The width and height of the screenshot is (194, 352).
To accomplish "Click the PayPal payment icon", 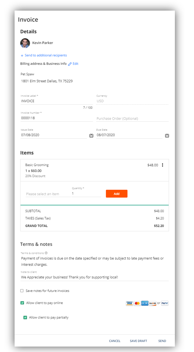I will pos(165,303).
